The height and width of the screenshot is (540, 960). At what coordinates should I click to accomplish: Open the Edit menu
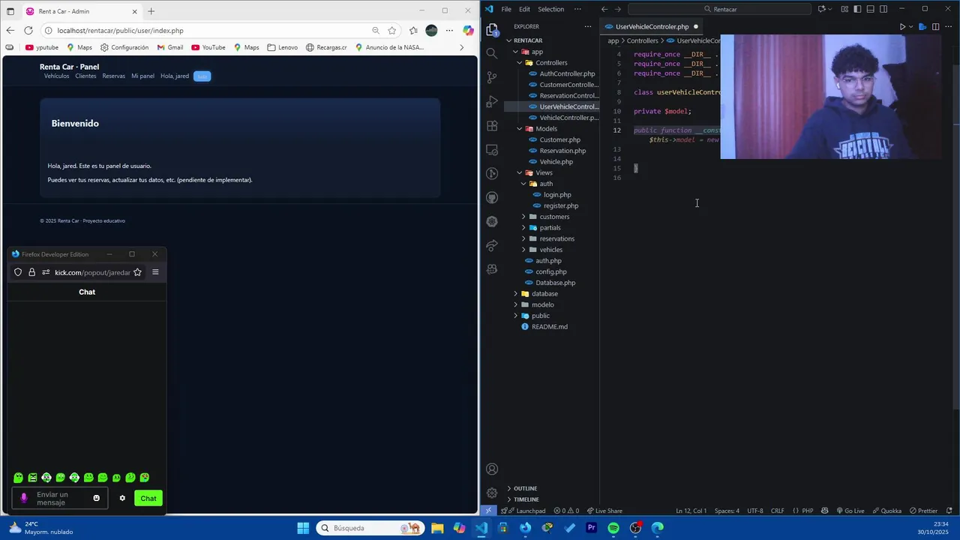pos(524,9)
